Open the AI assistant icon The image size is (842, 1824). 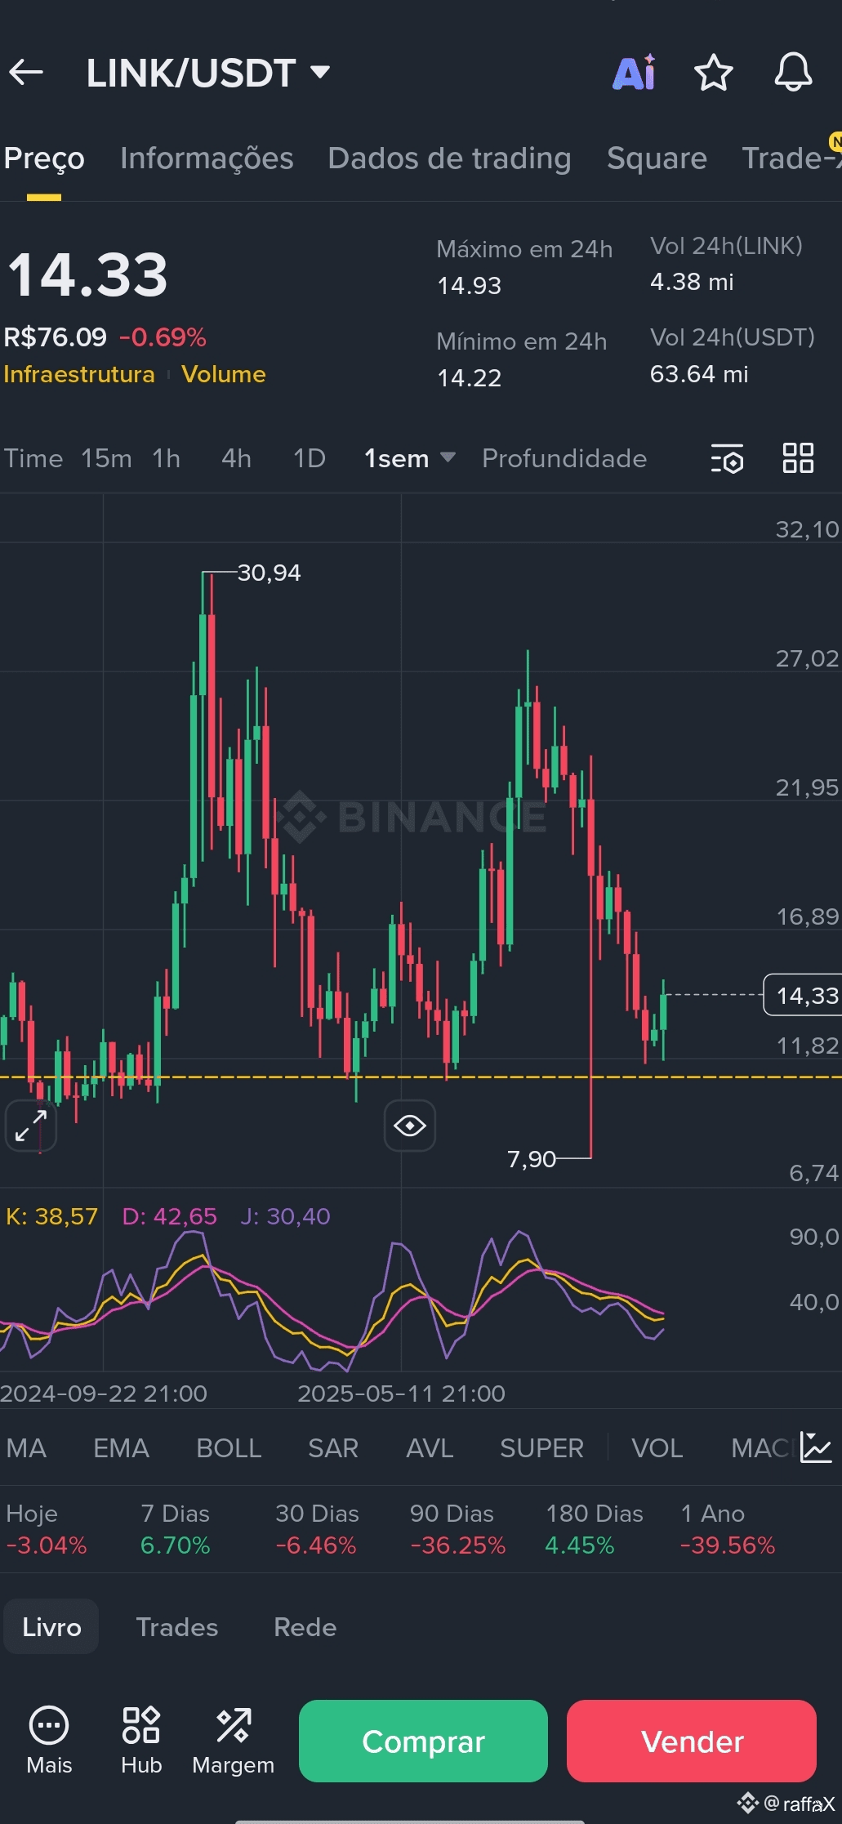point(635,73)
